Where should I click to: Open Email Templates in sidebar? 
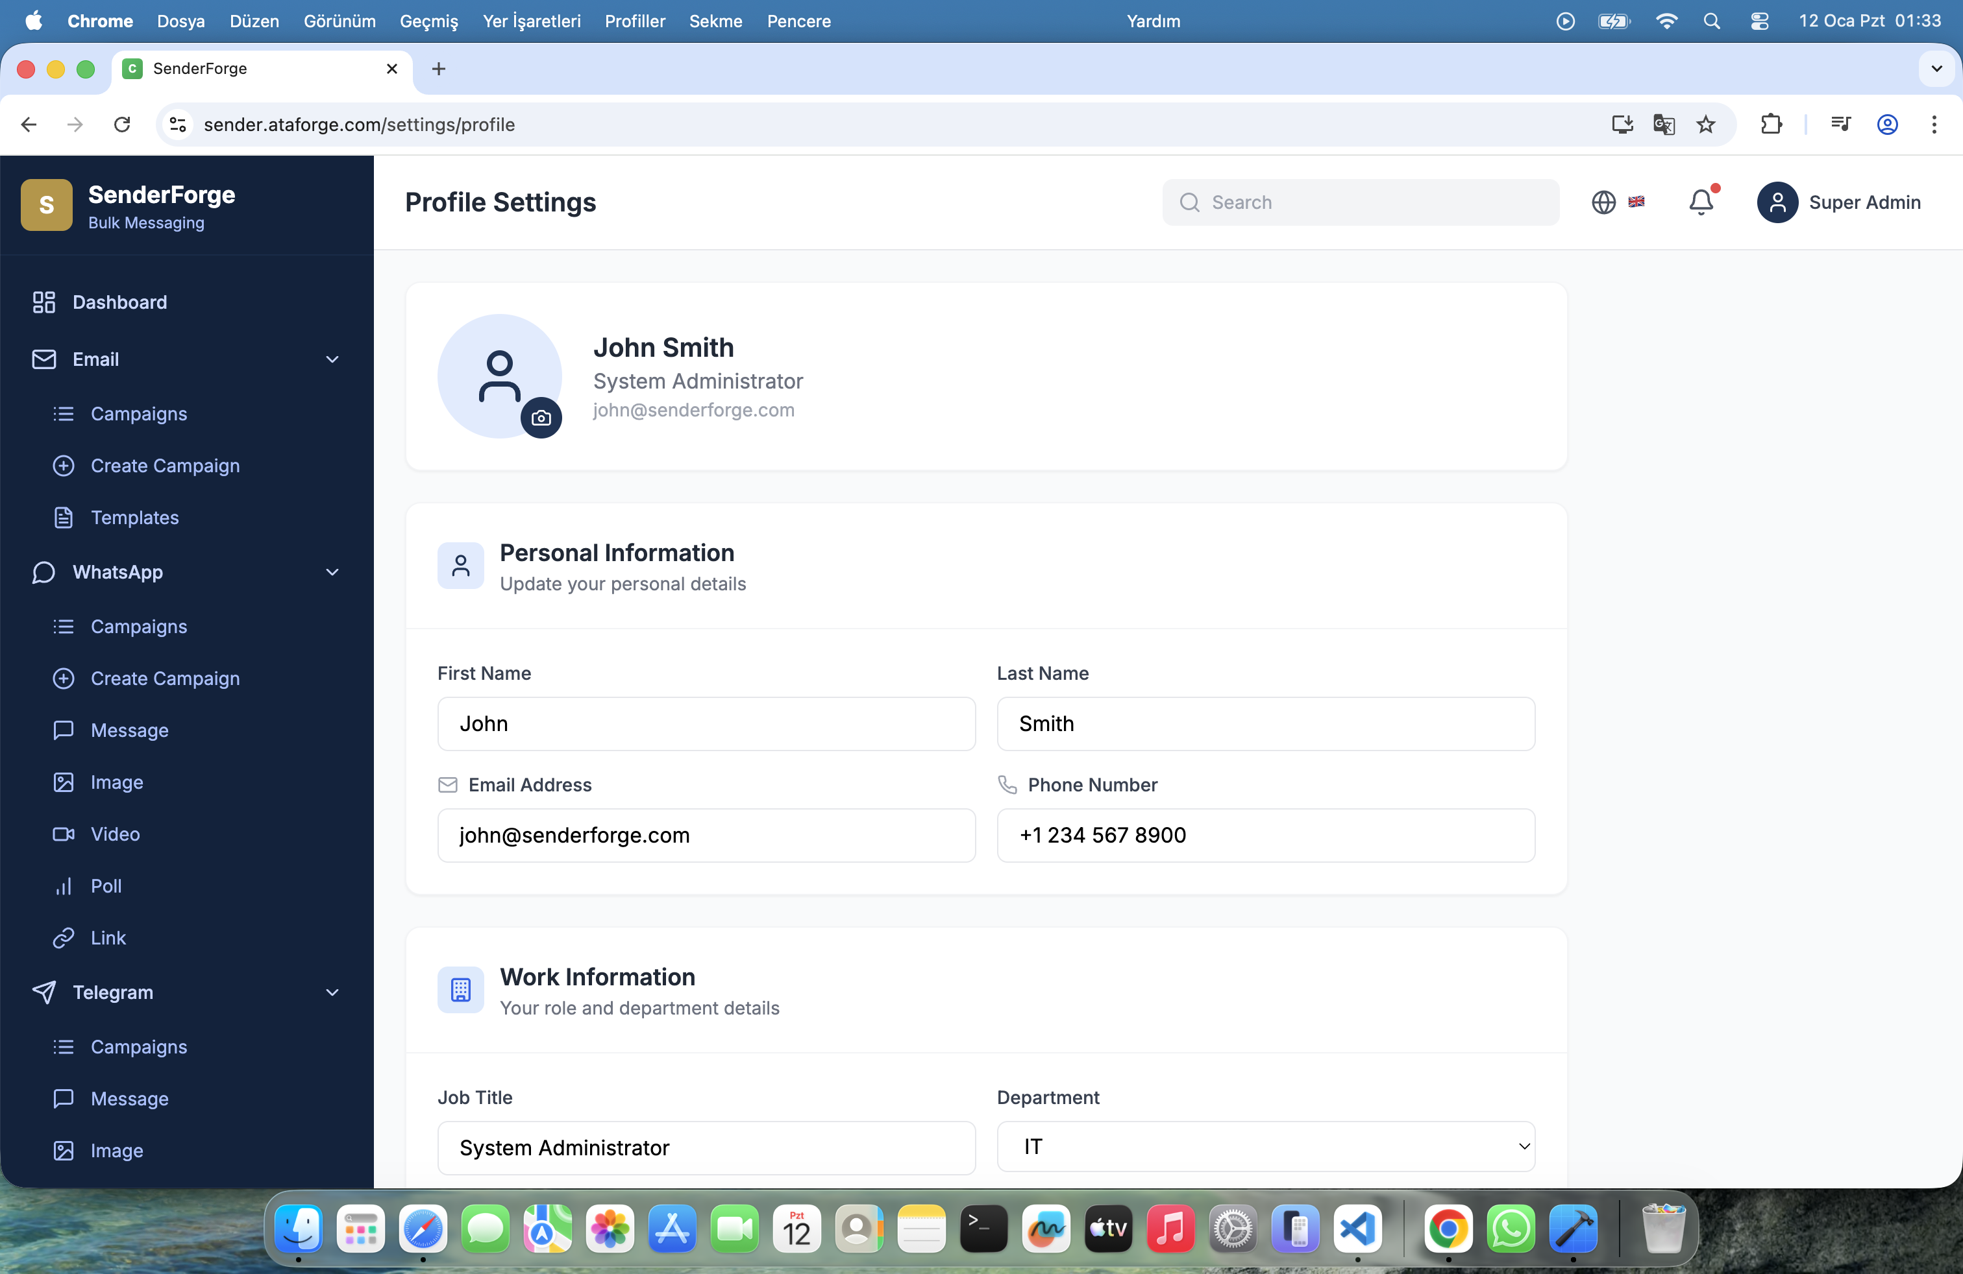(x=134, y=518)
